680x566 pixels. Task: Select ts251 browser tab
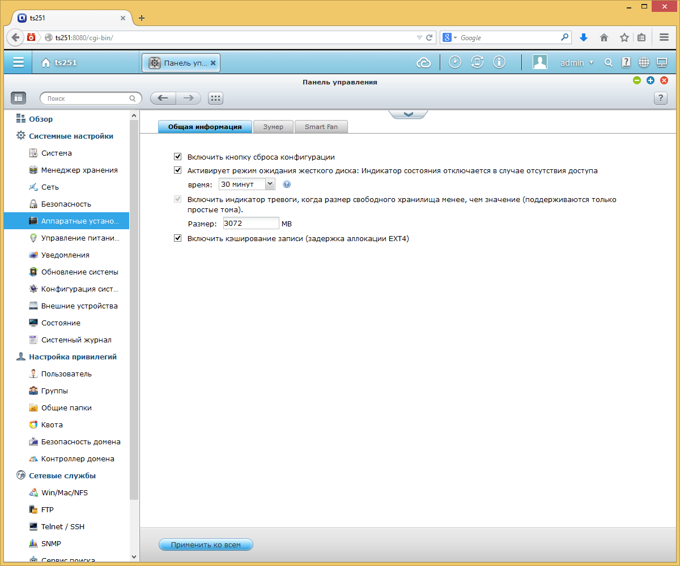pyautogui.click(x=70, y=18)
